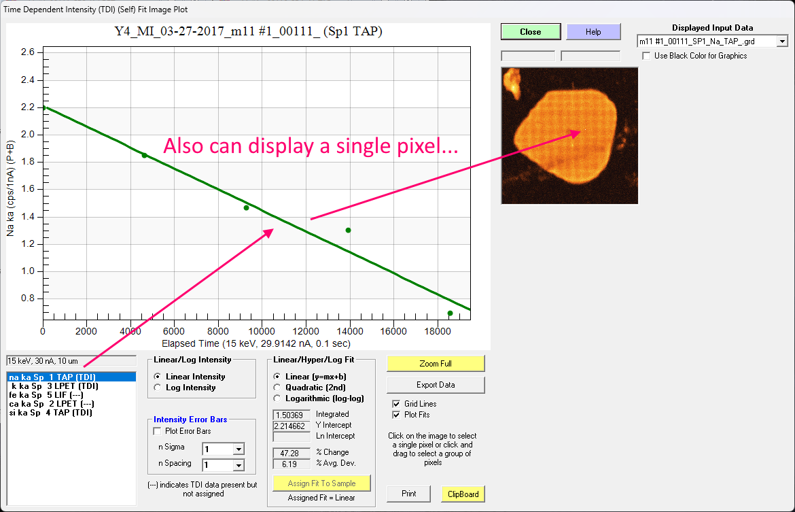
Task: Open the Help button
Action: click(x=593, y=32)
